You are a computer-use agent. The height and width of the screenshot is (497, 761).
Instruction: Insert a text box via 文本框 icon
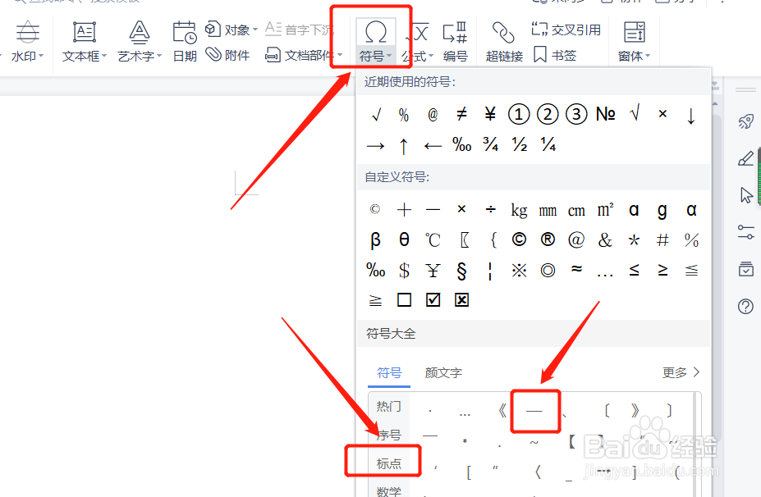click(83, 39)
